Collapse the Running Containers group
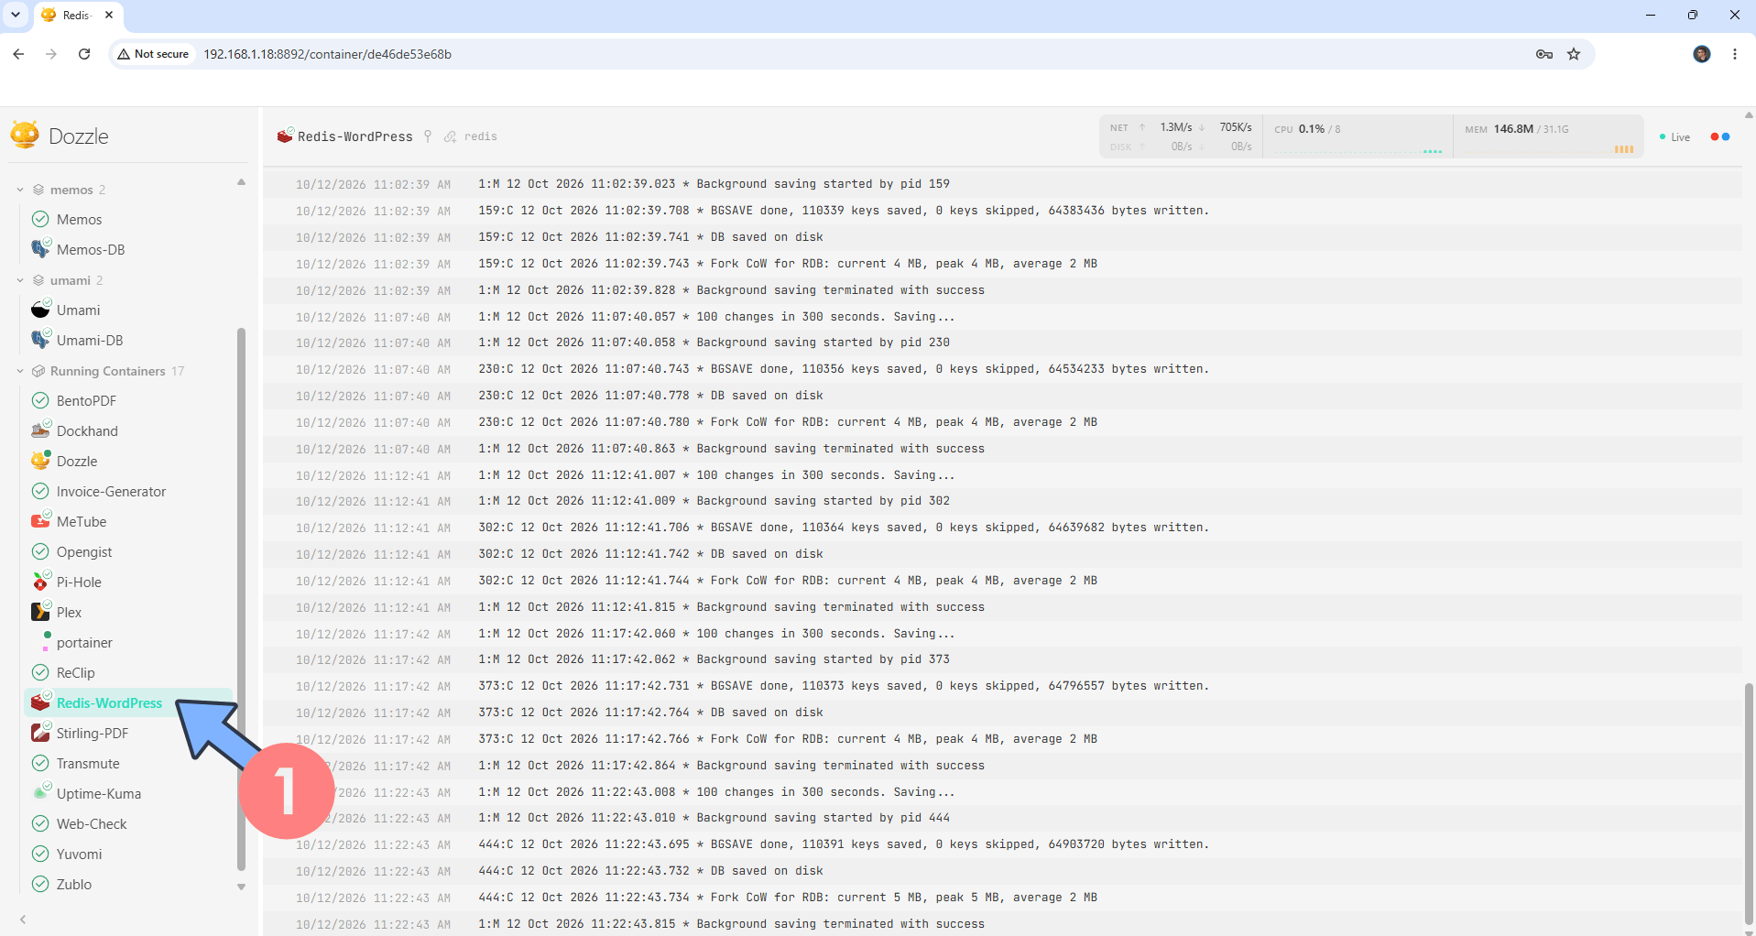Screen dimensions: 1756x936 coord(20,371)
